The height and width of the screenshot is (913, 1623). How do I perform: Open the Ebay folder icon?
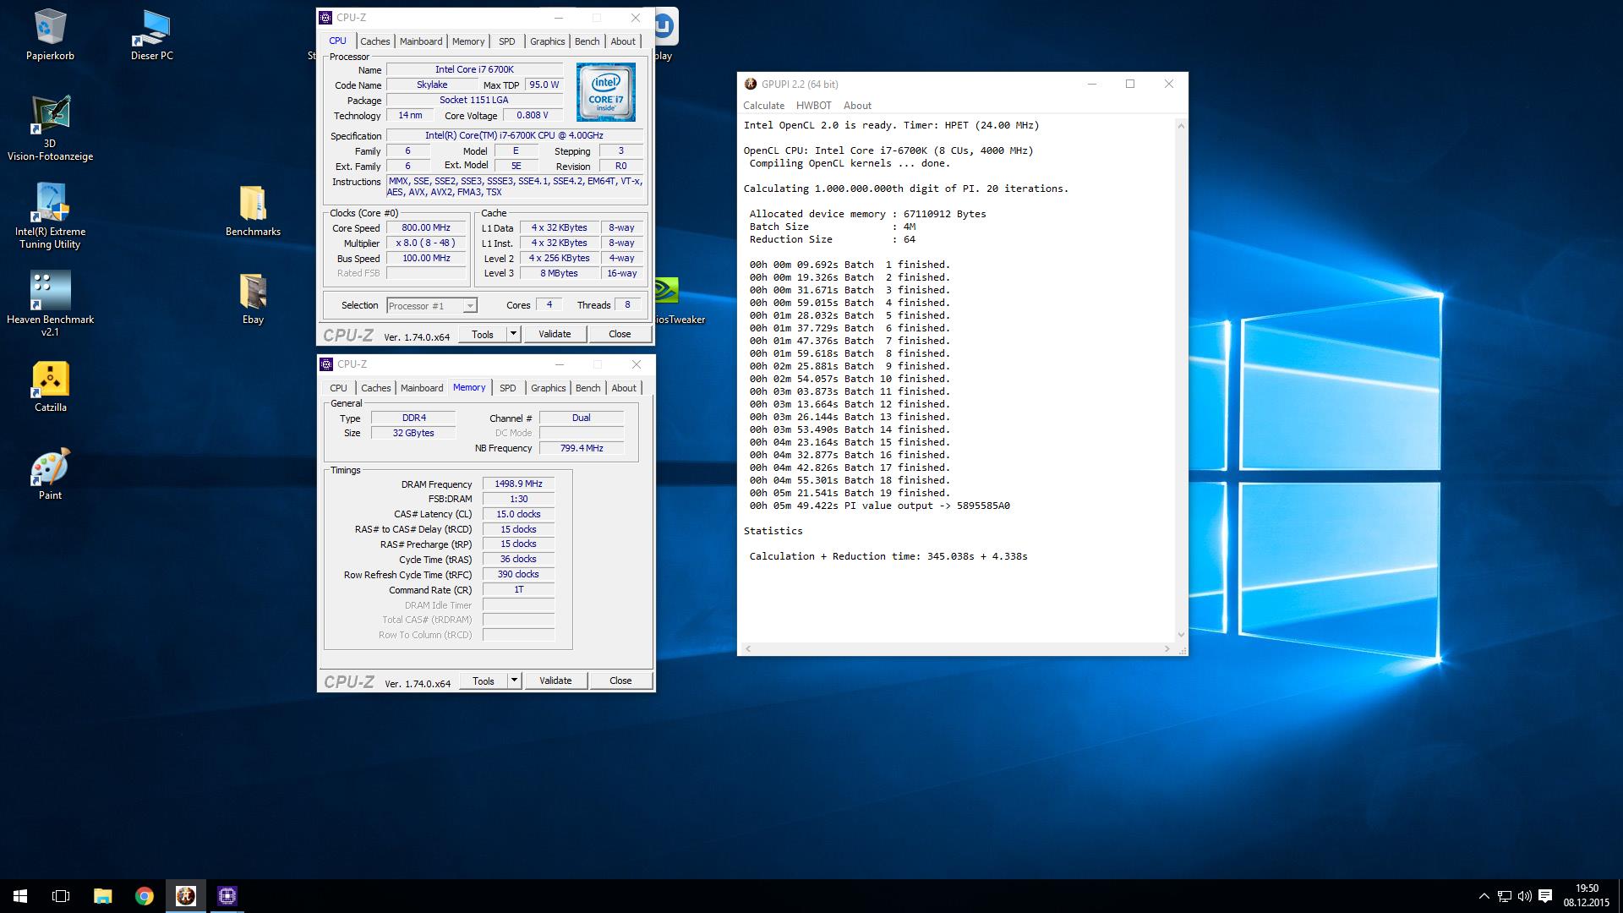pyautogui.click(x=253, y=298)
